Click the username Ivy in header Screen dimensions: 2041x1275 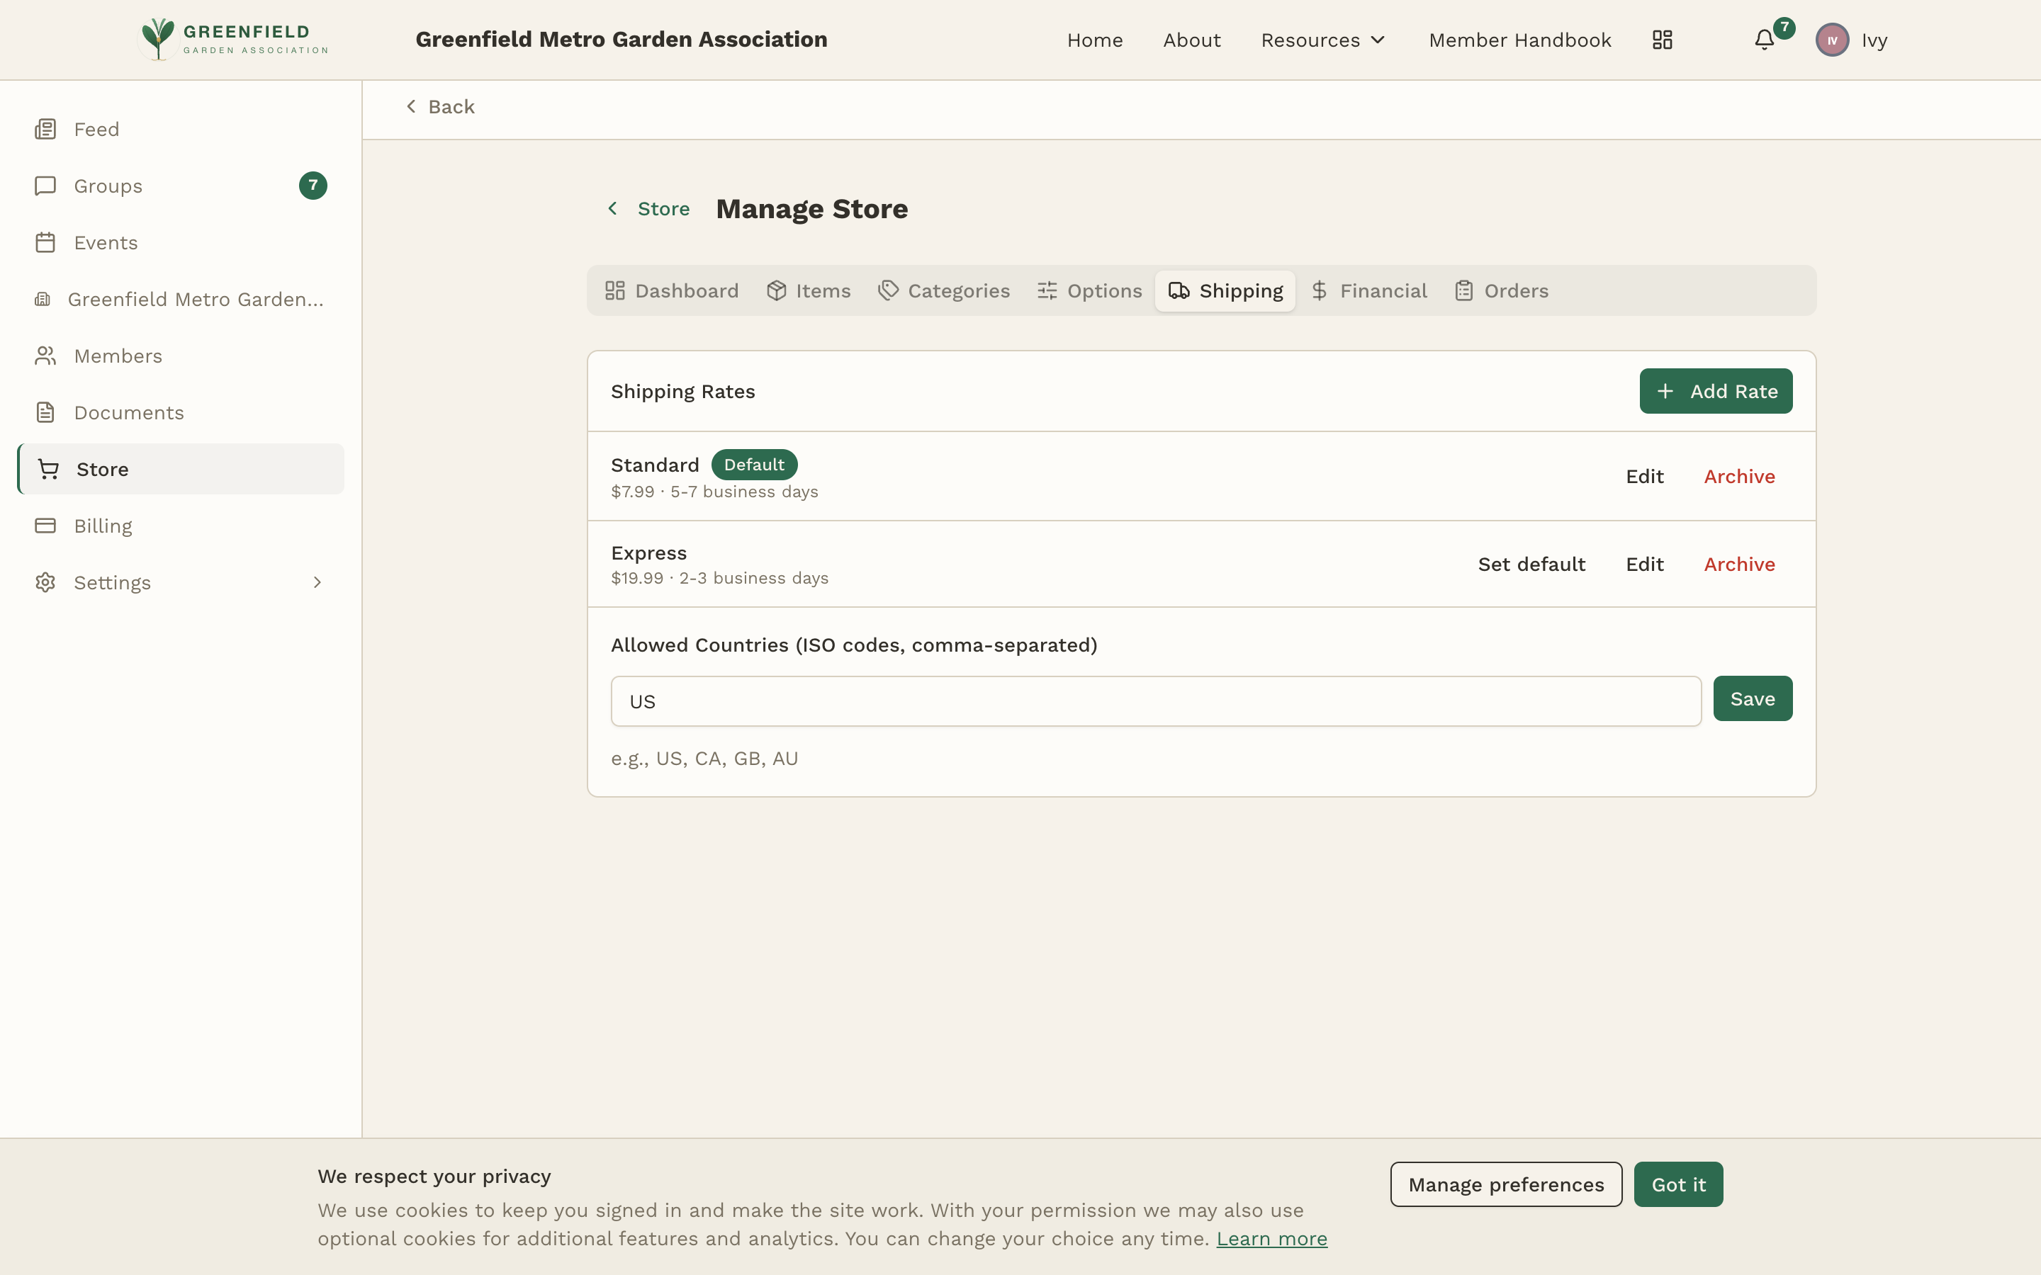click(1874, 40)
